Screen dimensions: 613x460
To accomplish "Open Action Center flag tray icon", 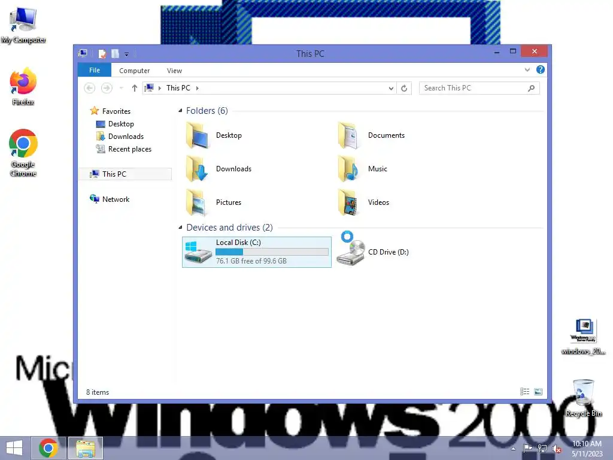I will pyautogui.click(x=527, y=449).
